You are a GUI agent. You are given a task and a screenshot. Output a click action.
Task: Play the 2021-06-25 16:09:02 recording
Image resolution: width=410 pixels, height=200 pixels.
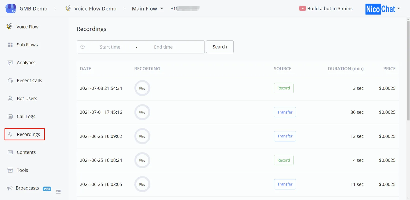click(142, 136)
